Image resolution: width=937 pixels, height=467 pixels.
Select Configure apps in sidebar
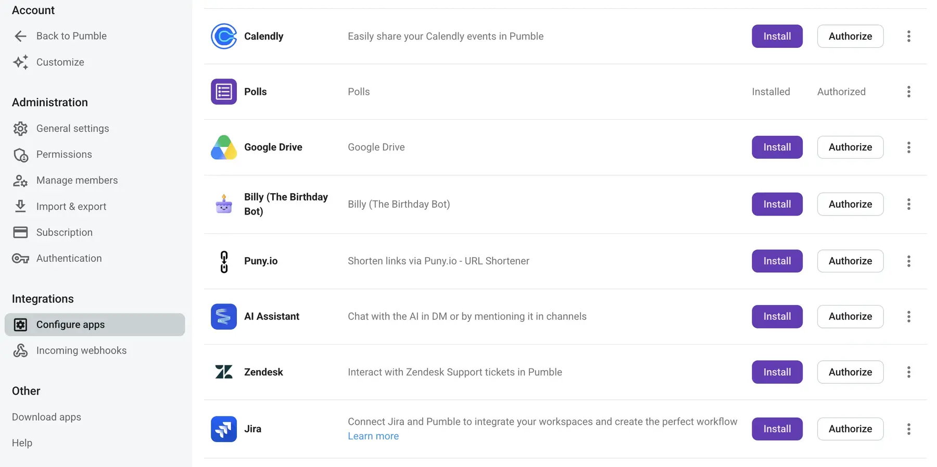pyautogui.click(x=95, y=325)
